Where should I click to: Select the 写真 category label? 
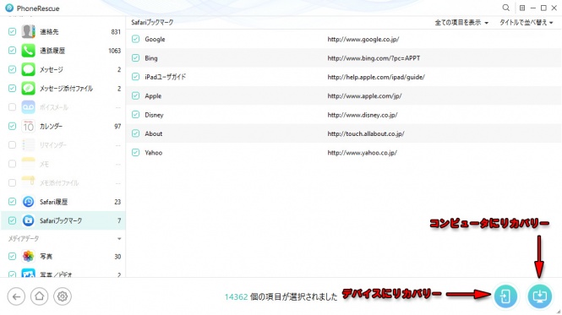tap(46, 256)
